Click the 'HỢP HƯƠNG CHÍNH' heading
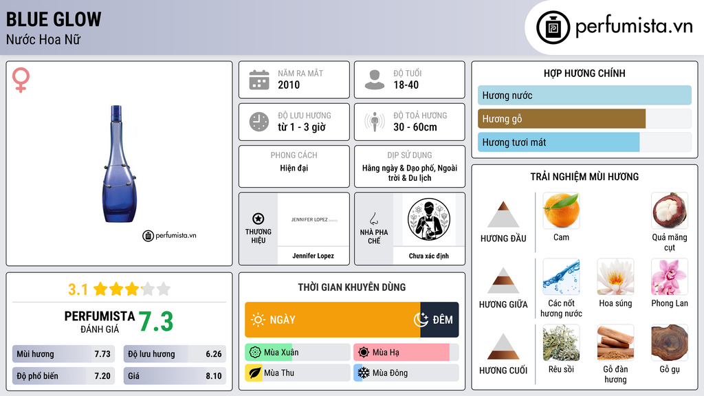The width and height of the screenshot is (704, 396). [x=584, y=73]
